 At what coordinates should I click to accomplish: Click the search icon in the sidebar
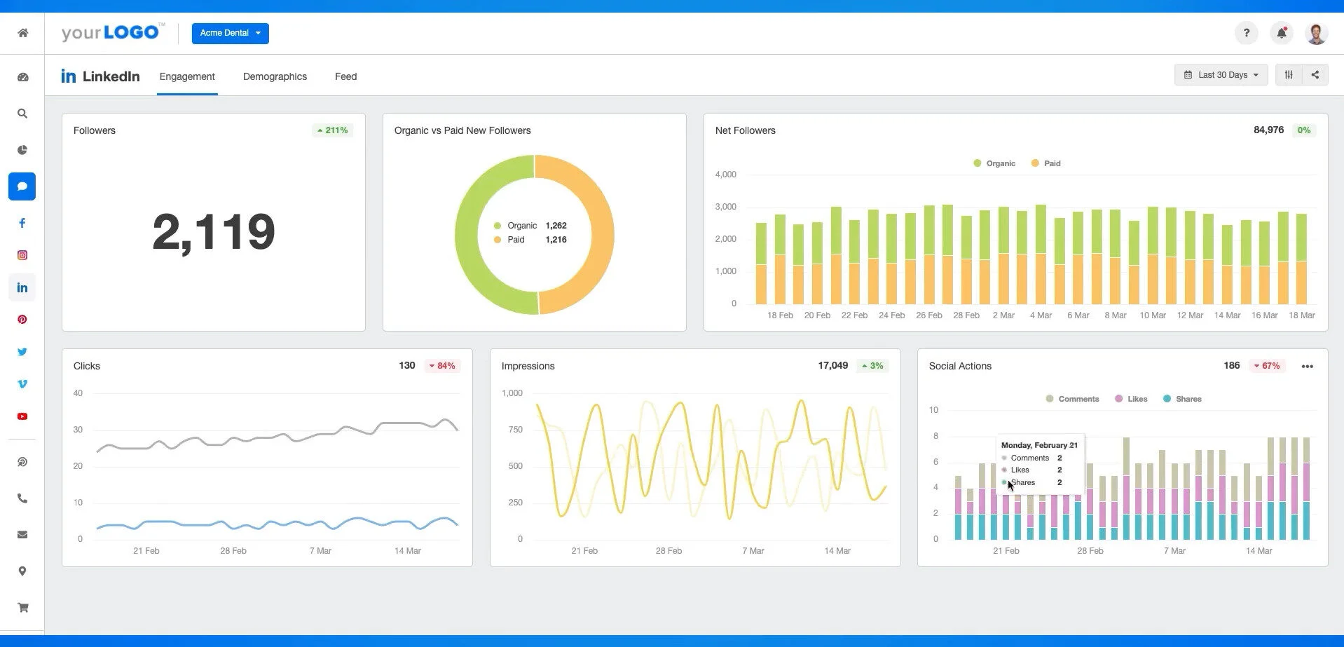[x=22, y=113]
